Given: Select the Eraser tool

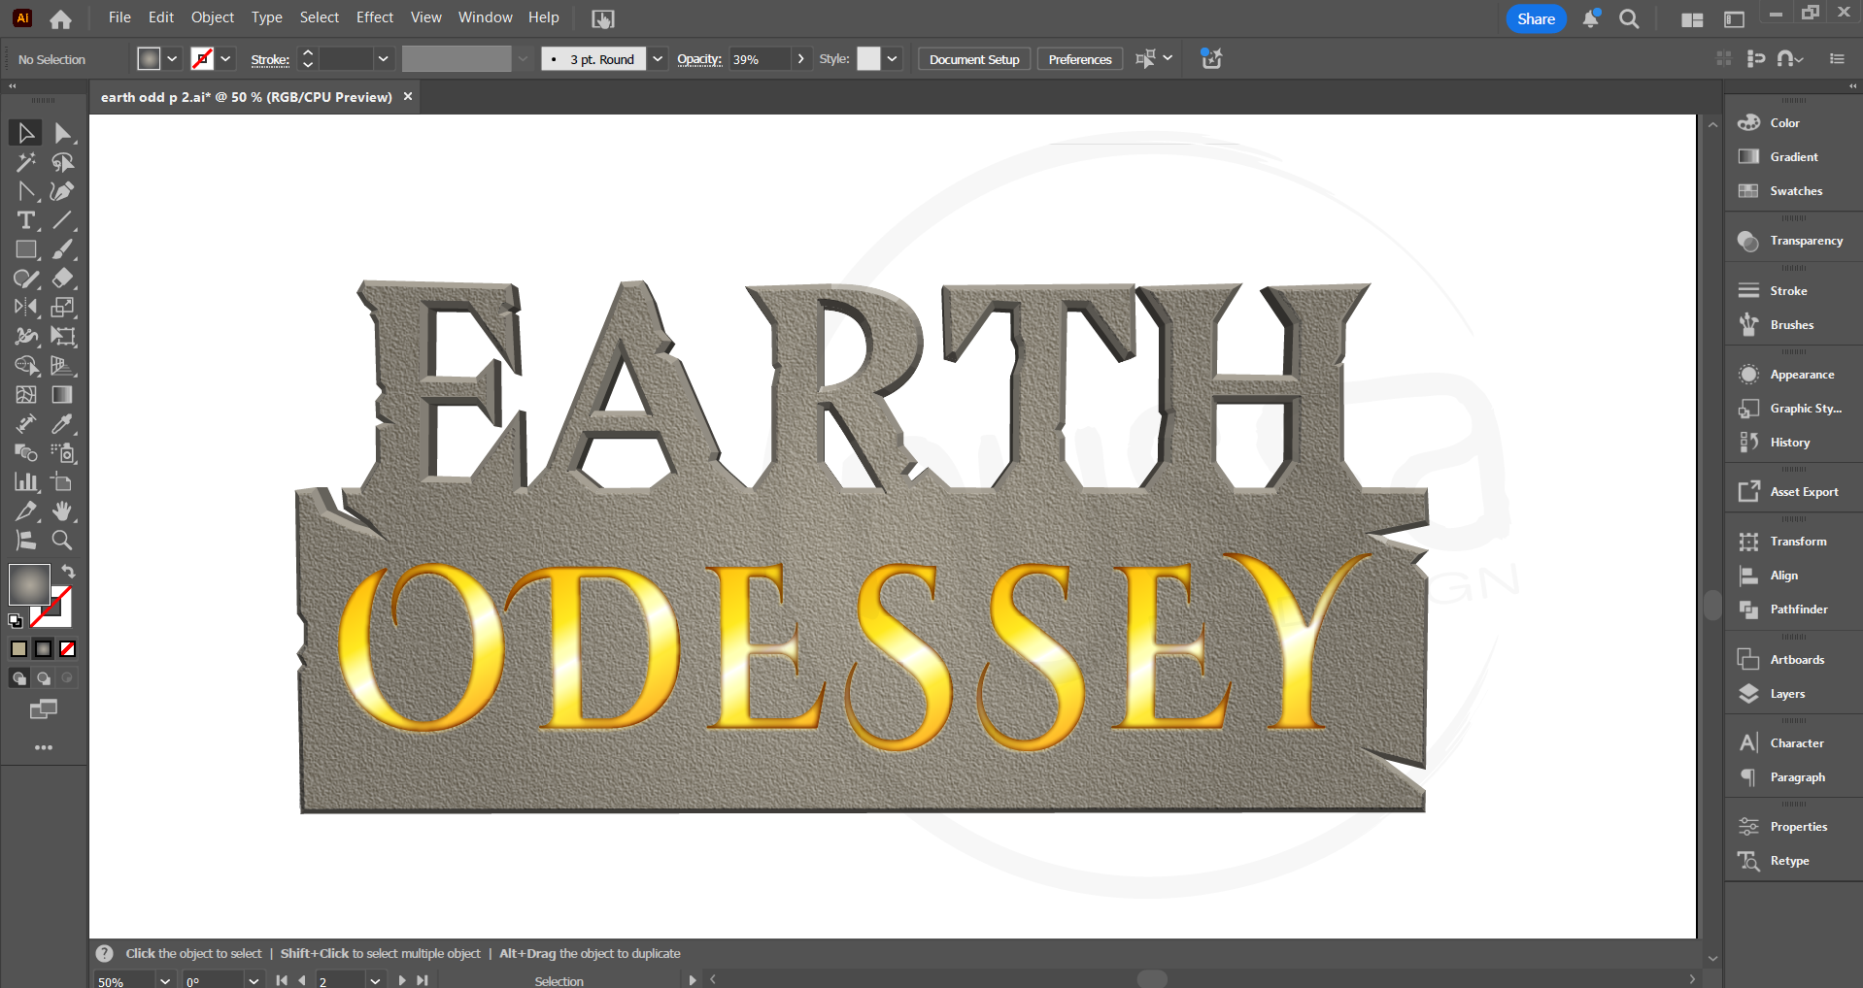Looking at the screenshot, I should (x=62, y=279).
